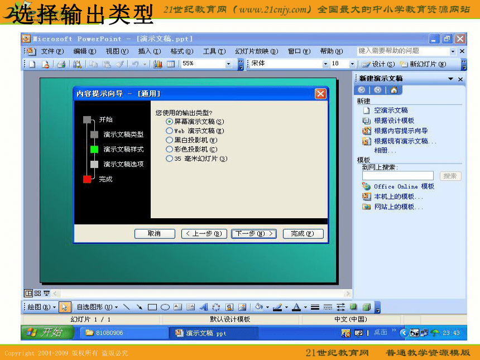Click the Font Color A swatch
This screenshot has width=480, height=360.
(296, 307)
